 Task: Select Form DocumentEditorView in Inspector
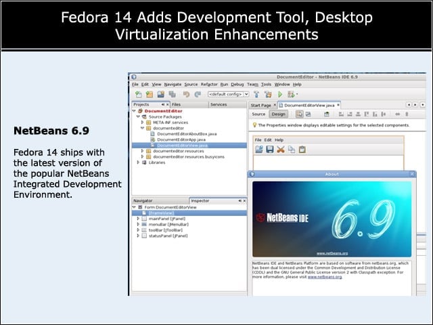point(170,207)
